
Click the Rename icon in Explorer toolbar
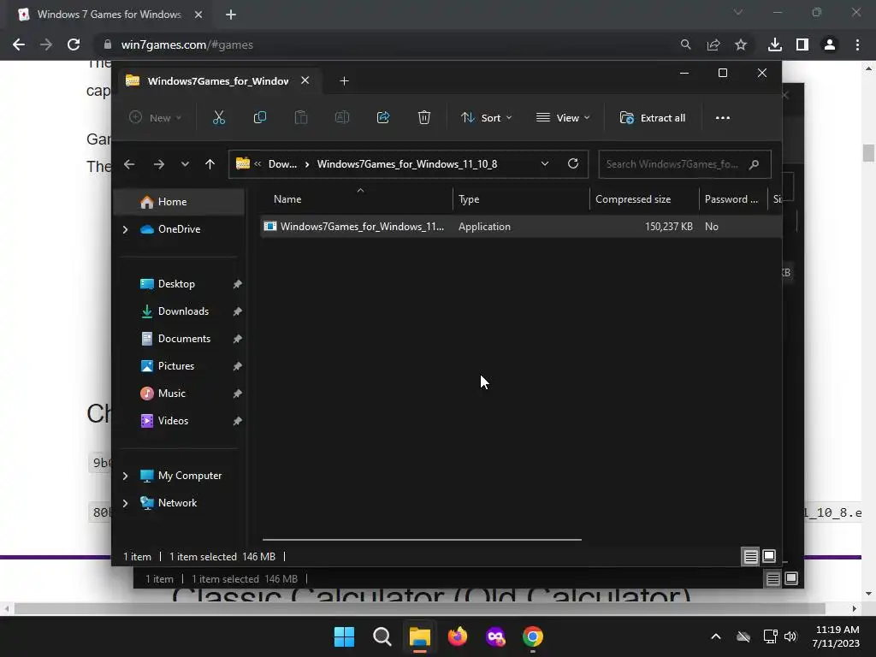[x=342, y=118]
